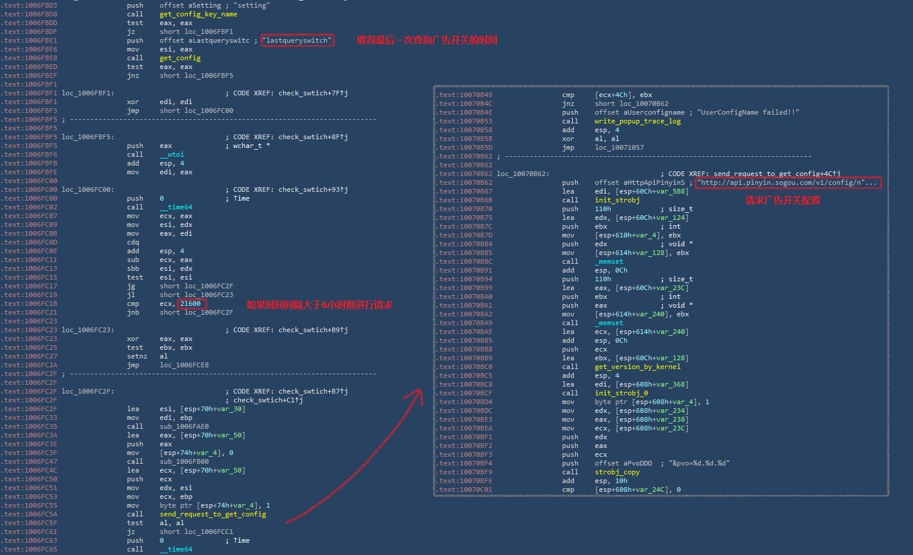This screenshot has height=555, width=913.
Task: Select the boxed "lastqueryswitch" string comment
Action: pyautogui.click(x=297, y=40)
